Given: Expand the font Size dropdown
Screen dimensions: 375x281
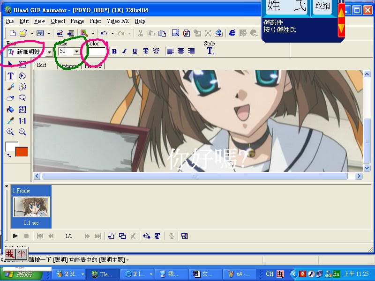Looking at the screenshot, I should tap(76, 52).
